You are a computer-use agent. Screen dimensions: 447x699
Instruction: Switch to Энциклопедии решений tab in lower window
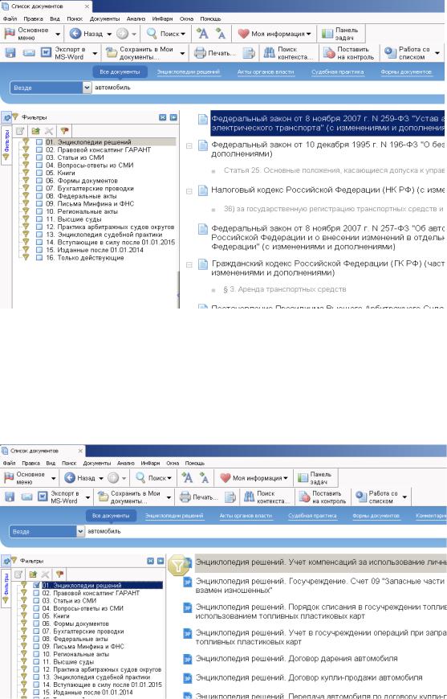[174, 516]
